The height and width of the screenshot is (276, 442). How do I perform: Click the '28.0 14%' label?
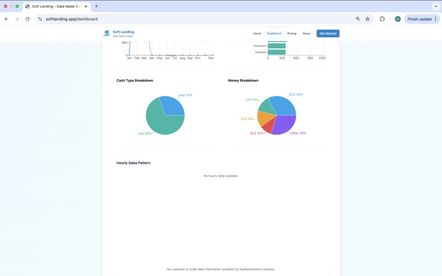(x=247, y=119)
